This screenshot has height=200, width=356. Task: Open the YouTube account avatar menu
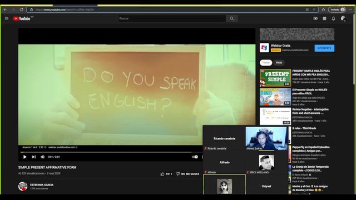point(343,18)
